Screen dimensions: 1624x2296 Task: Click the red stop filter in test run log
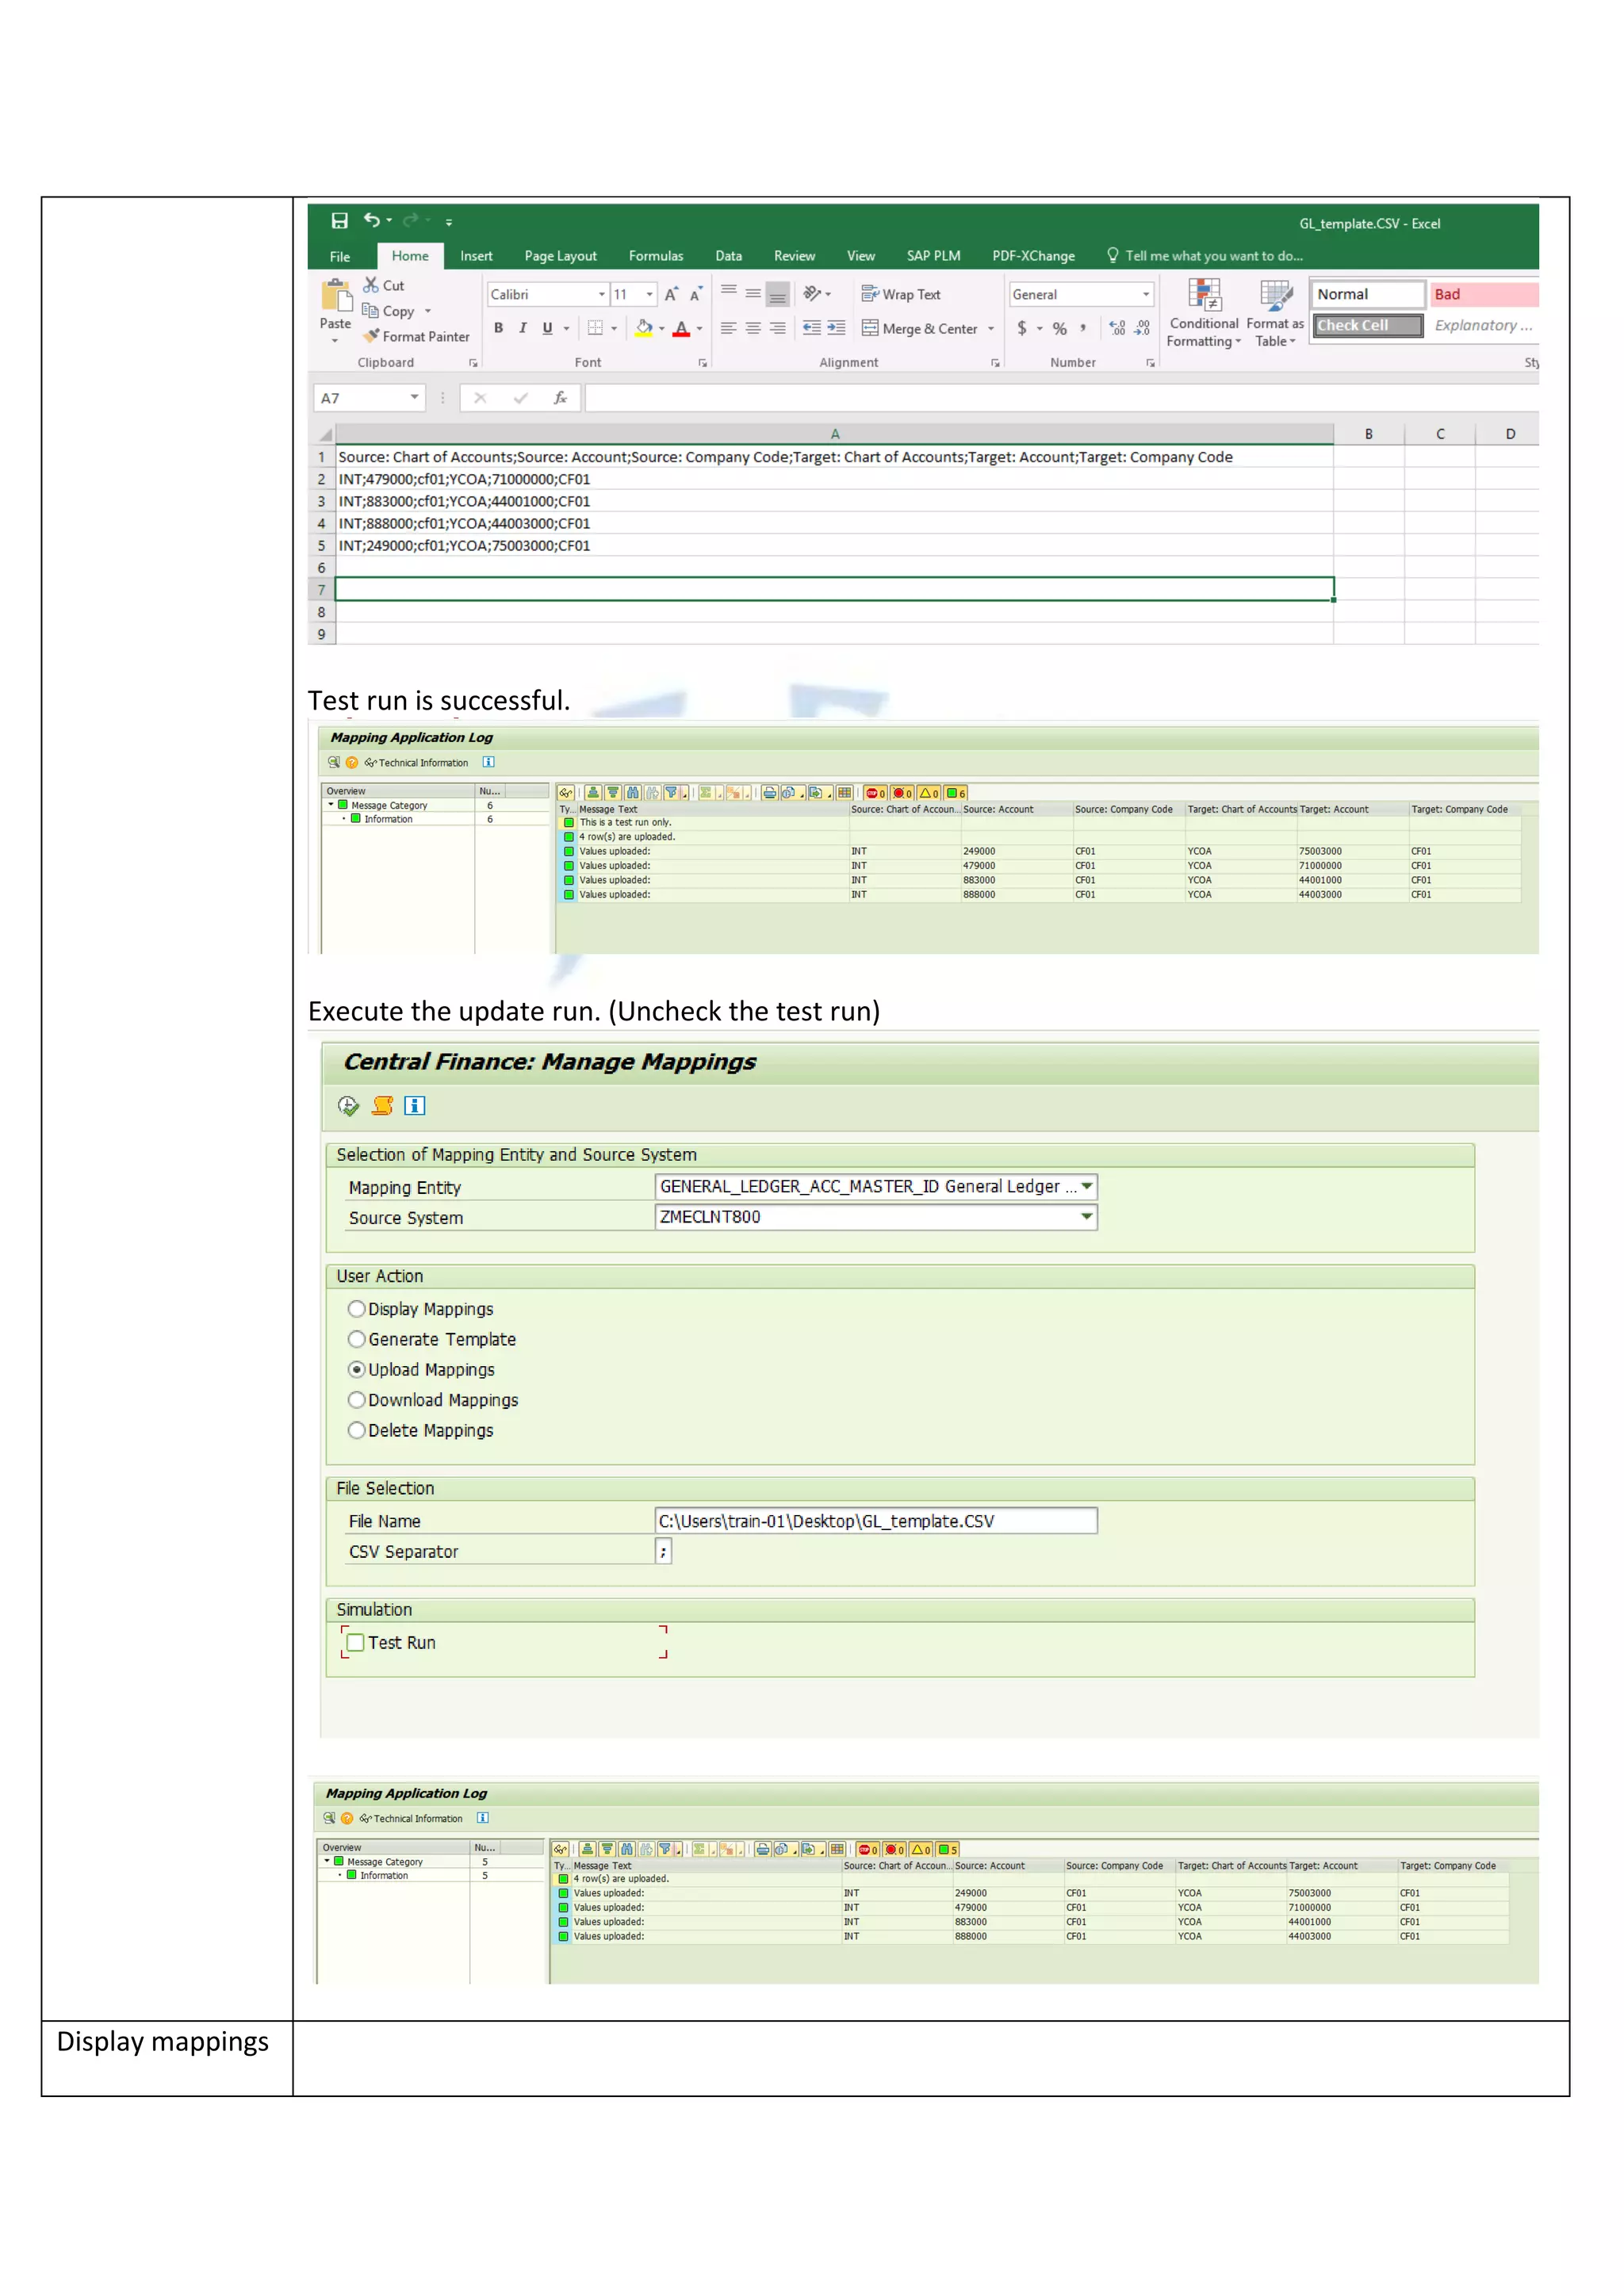click(x=875, y=792)
